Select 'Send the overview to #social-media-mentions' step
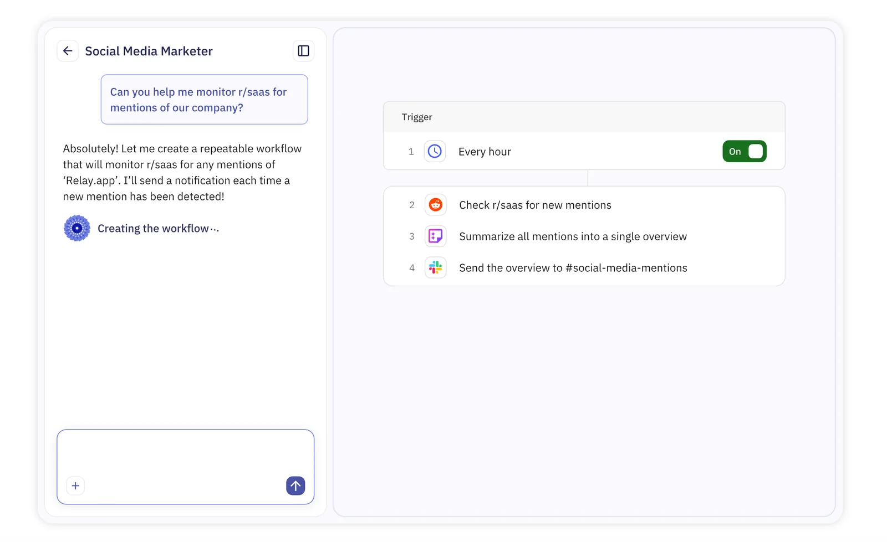 pyautogui.click(x=573, y=268)
